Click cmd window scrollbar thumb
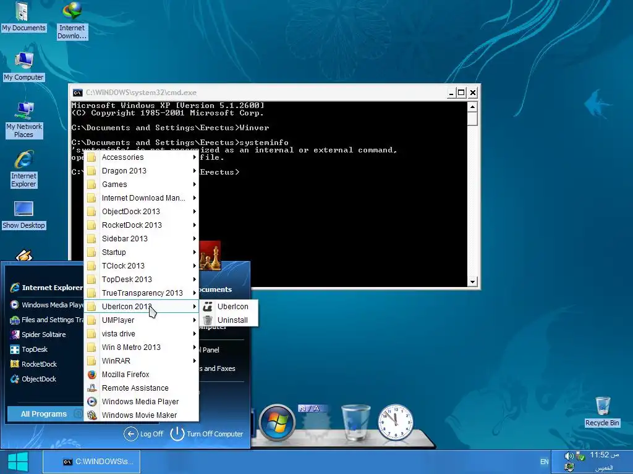Screen dimensions: 633x474 [472, 119]
